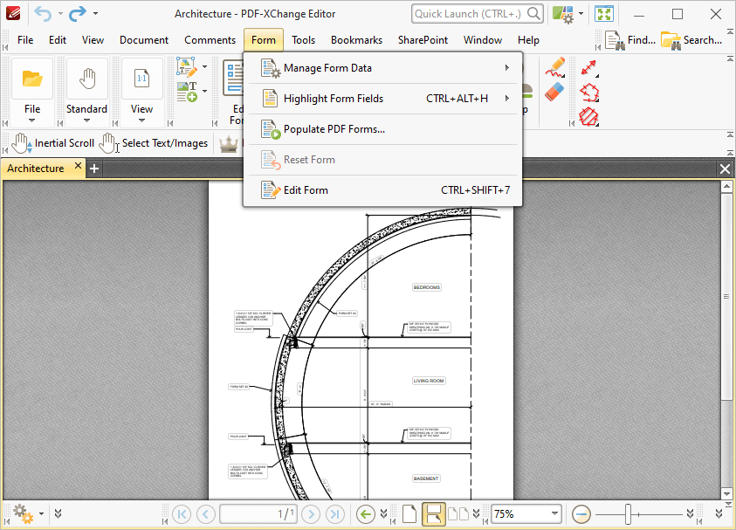The height and width of the screenshot is (530, 736).
Task: Click the zoom out minus button
Action: tap(582, 514)
